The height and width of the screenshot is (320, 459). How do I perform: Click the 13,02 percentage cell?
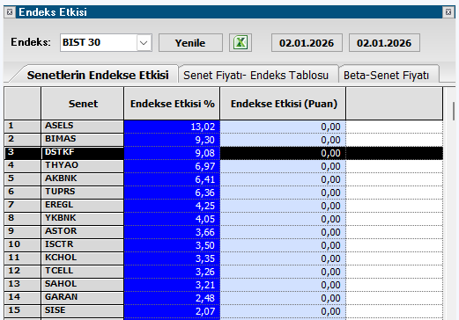click(172, 127)
